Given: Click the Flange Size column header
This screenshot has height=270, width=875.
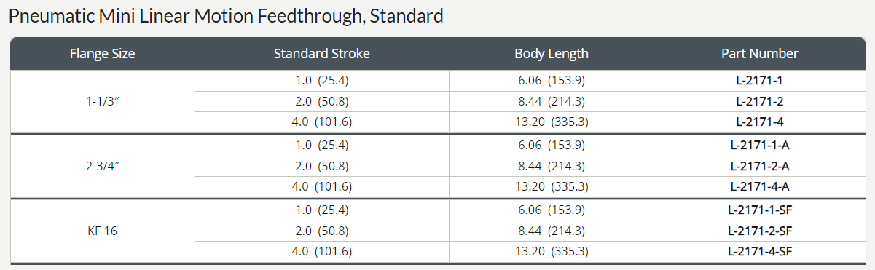Looking at the screenshot, I should coord(103,53).
